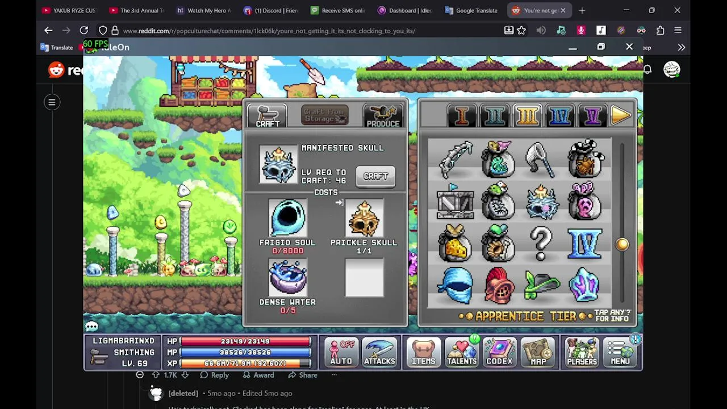Reload the browser page
This screenshot has width=727, height=409.
[84, 30]
